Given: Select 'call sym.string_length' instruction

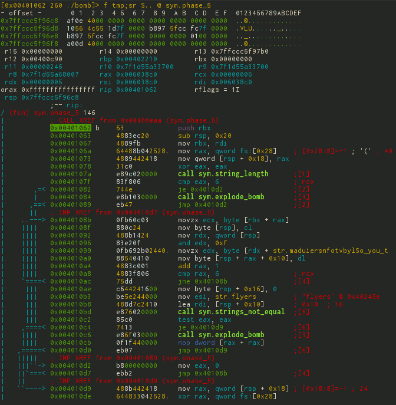Looking at the screenshot, I should click(223, 174).
